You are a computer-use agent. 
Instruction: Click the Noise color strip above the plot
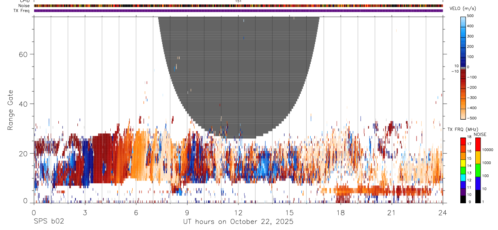[x=238, y=6]
